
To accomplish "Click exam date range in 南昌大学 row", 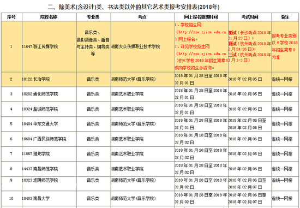I will pyautogui.click(x=247, y=198).
